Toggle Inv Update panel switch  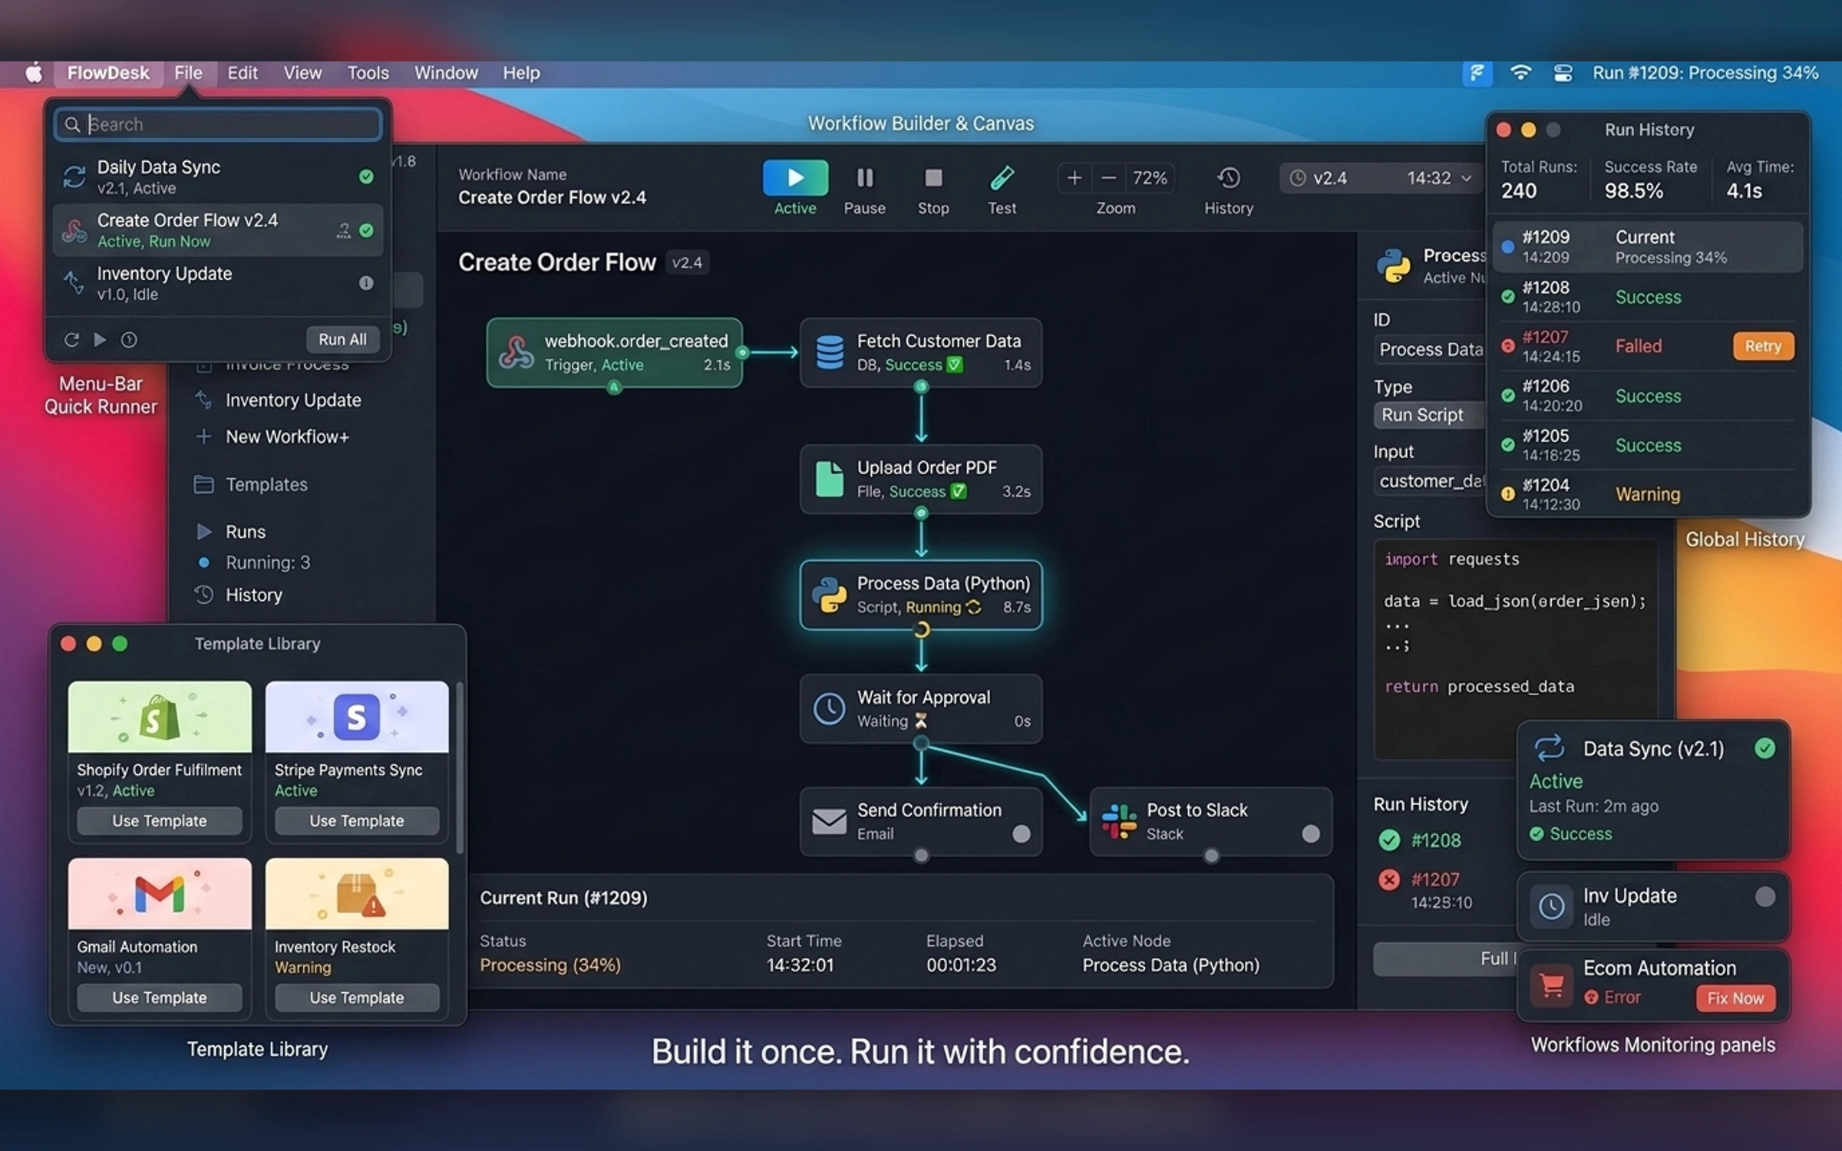[1764, 896]
